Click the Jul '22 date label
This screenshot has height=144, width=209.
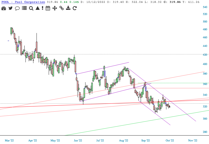(x=100, y=140)
